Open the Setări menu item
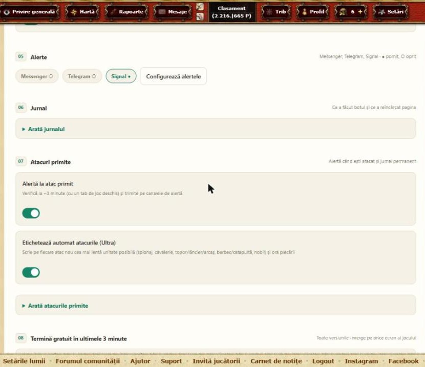425x367 pixels. pos(391,12)
